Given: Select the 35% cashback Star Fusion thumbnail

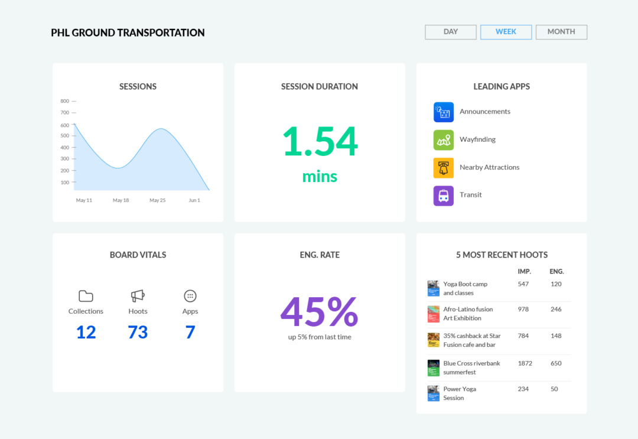Looking at the screenshot, I should coord(433,340).
